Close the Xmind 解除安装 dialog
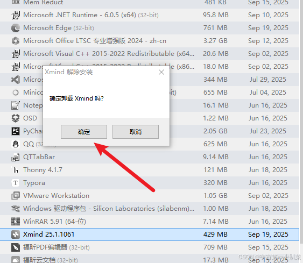Image resolution: width=303 pixels, height=263 pixels. coord(161,72)
